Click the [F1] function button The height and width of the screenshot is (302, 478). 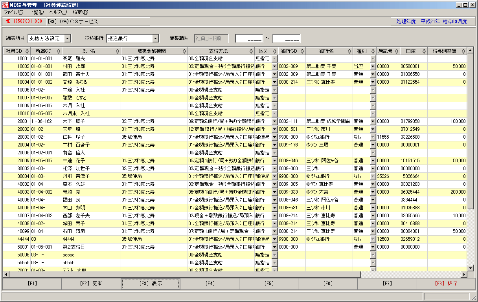click(x=32, y=284)
